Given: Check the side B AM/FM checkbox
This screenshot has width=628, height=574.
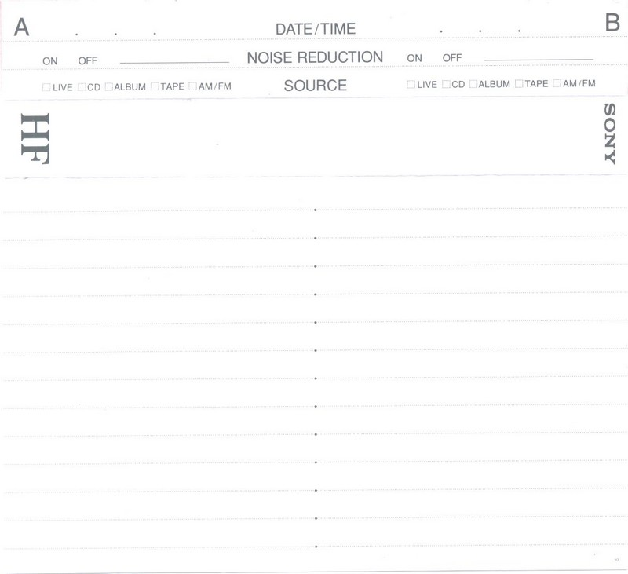Looking at the screenshot, I should (557, 84).
